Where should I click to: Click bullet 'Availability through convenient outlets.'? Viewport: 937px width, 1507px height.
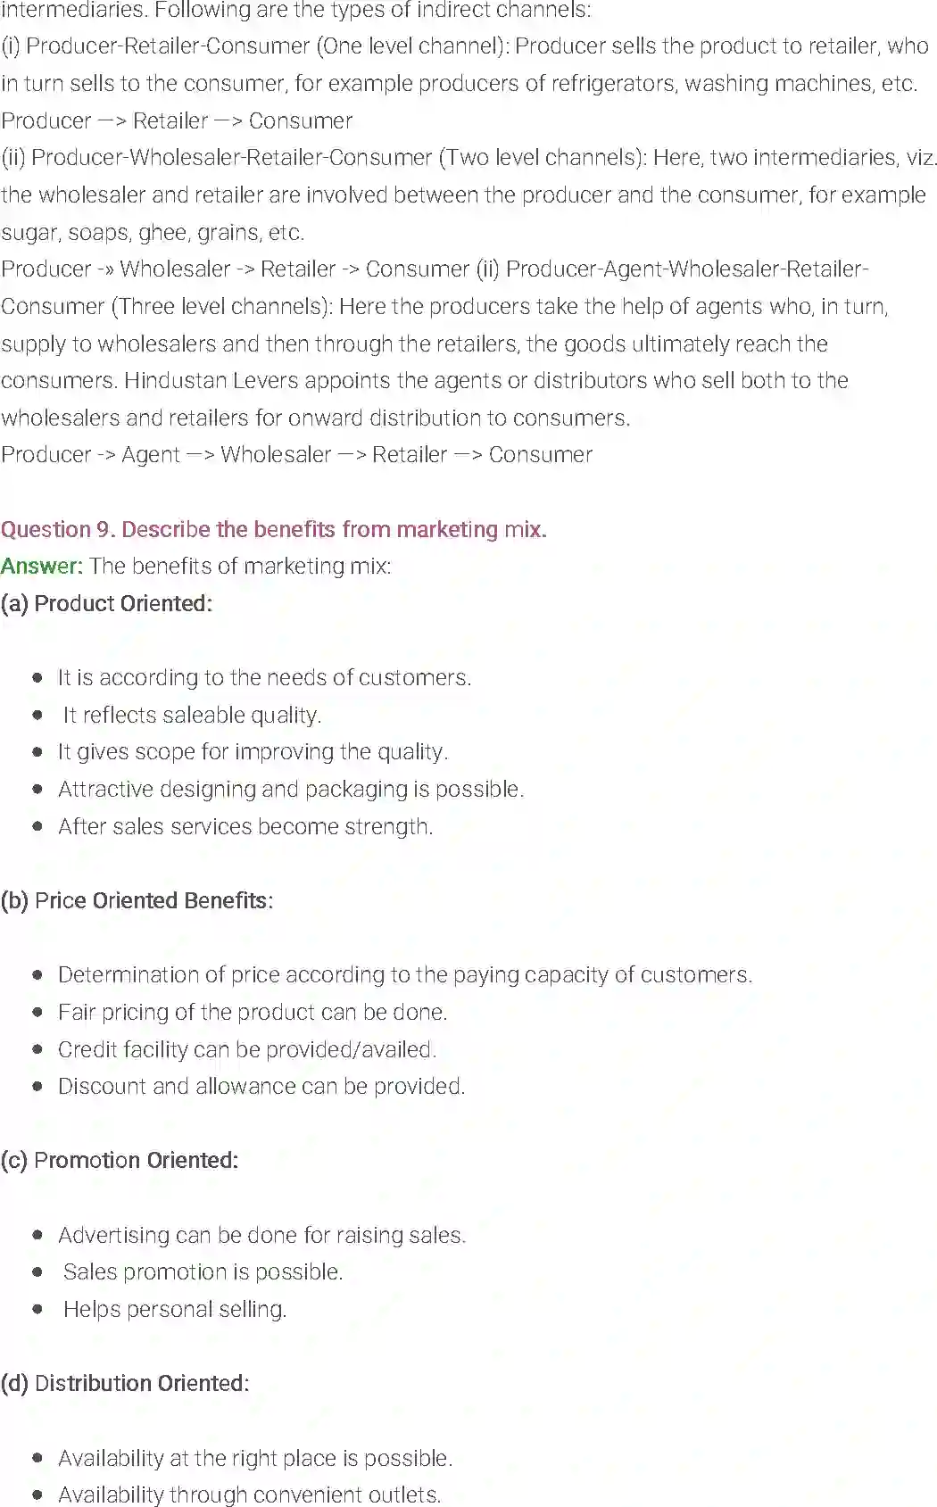pos(250,1495)
